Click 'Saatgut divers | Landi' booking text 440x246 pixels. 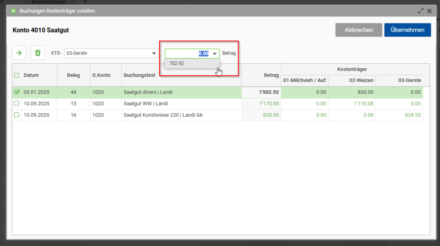coord(148,92)
